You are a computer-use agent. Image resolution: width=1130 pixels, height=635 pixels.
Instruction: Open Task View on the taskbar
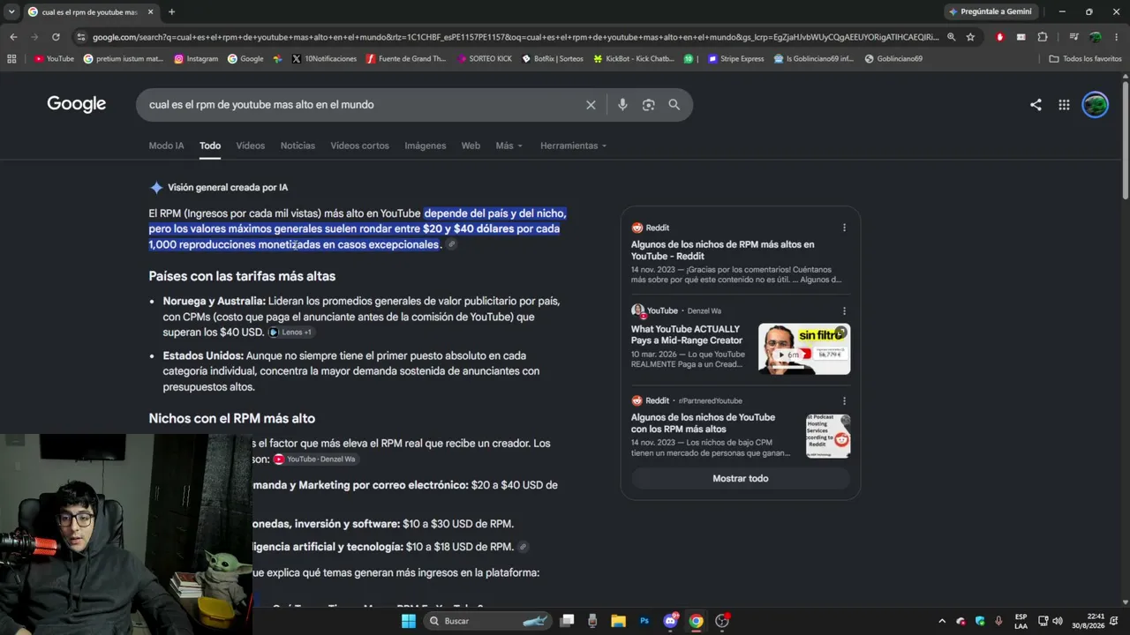(x=567, y=621)
